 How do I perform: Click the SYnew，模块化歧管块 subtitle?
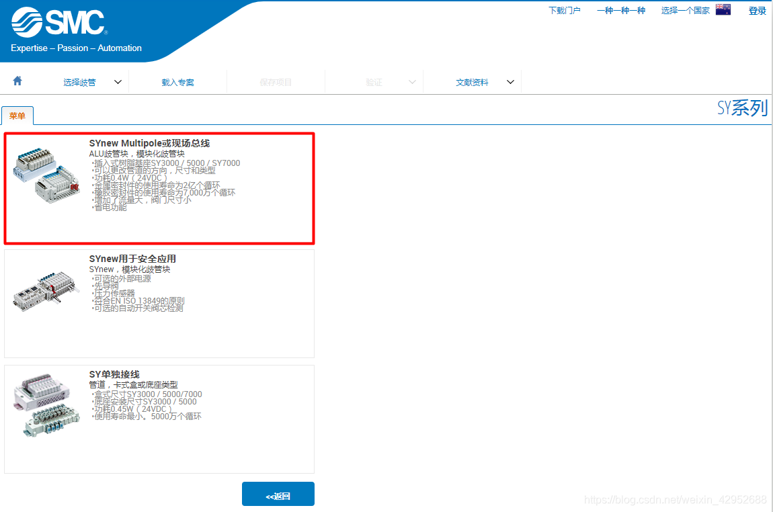click(130, 269)
